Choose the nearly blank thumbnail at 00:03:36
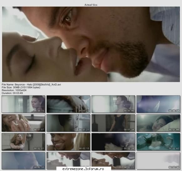This screenshot has height=171, width=182. tap(158, 161)
